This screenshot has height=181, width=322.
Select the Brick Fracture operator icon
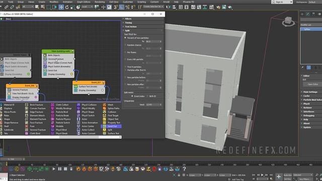click(27, 105)
